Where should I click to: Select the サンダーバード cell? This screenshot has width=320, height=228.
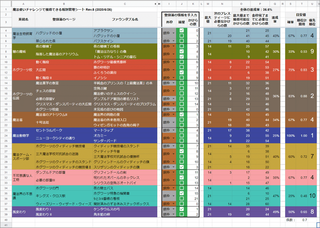[125, 141]
